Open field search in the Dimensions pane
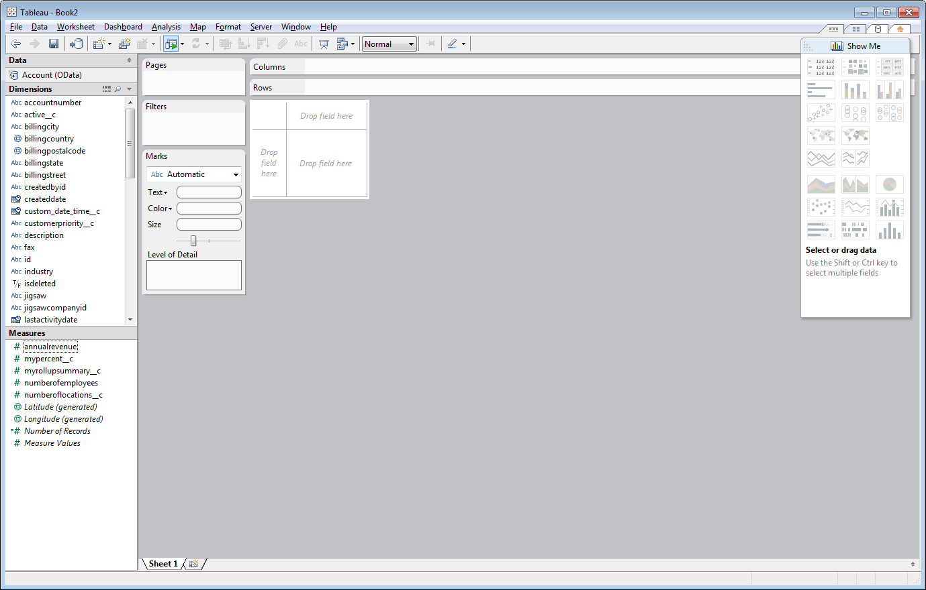The width and height of the screenshot is (926, 590). [118, 88]
